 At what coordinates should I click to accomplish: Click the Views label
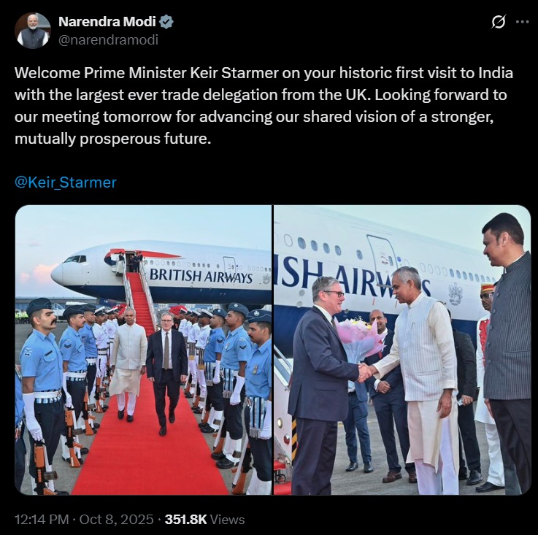(x=227, y=519)
